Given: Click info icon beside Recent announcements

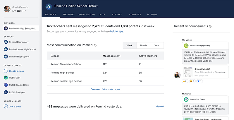Looking at the screenshot, I should click(x=210, y=26).
